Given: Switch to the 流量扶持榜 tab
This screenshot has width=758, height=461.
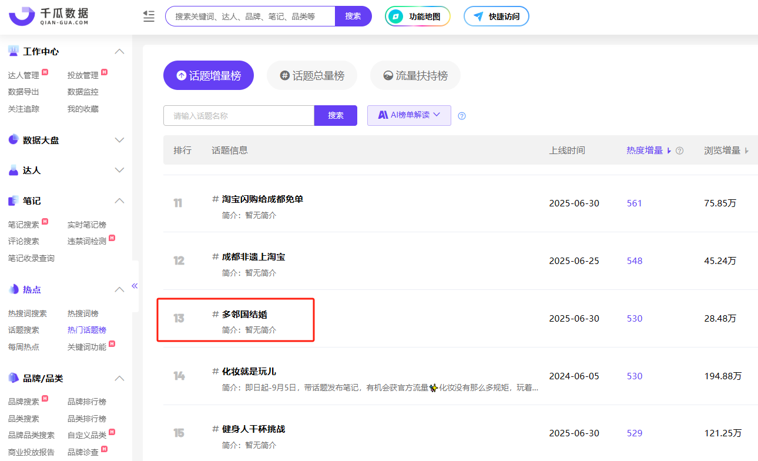Looking at the screenshot, I should click(415, 76).
